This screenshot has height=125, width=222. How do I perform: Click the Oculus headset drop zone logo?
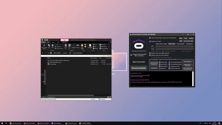tap(139, 44)
